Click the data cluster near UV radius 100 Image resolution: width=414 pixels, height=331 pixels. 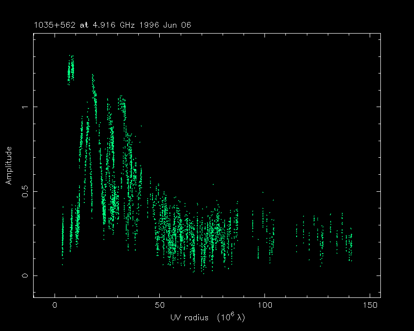[x=265, y=229]
